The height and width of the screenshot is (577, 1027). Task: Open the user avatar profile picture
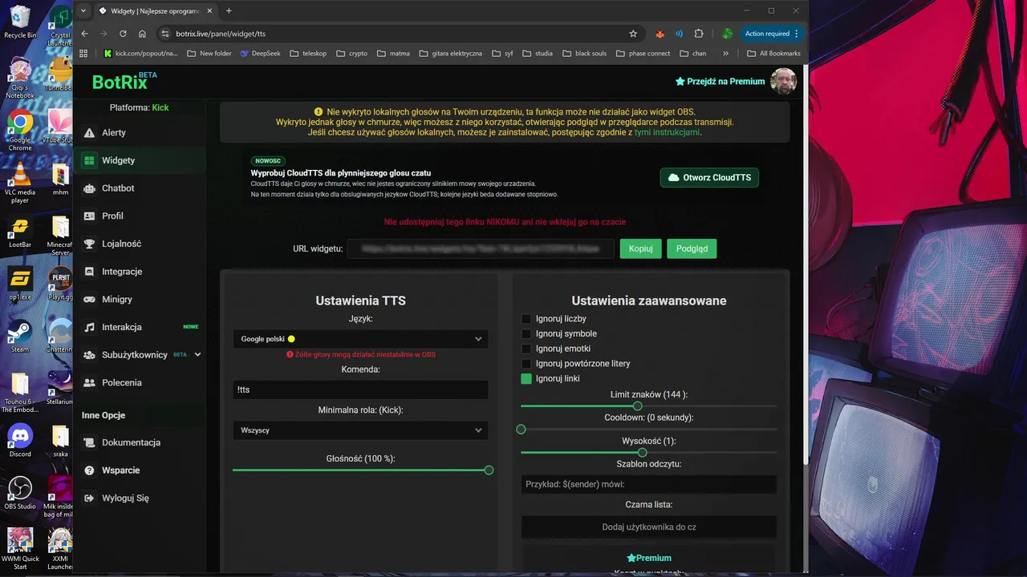point(783,81)
